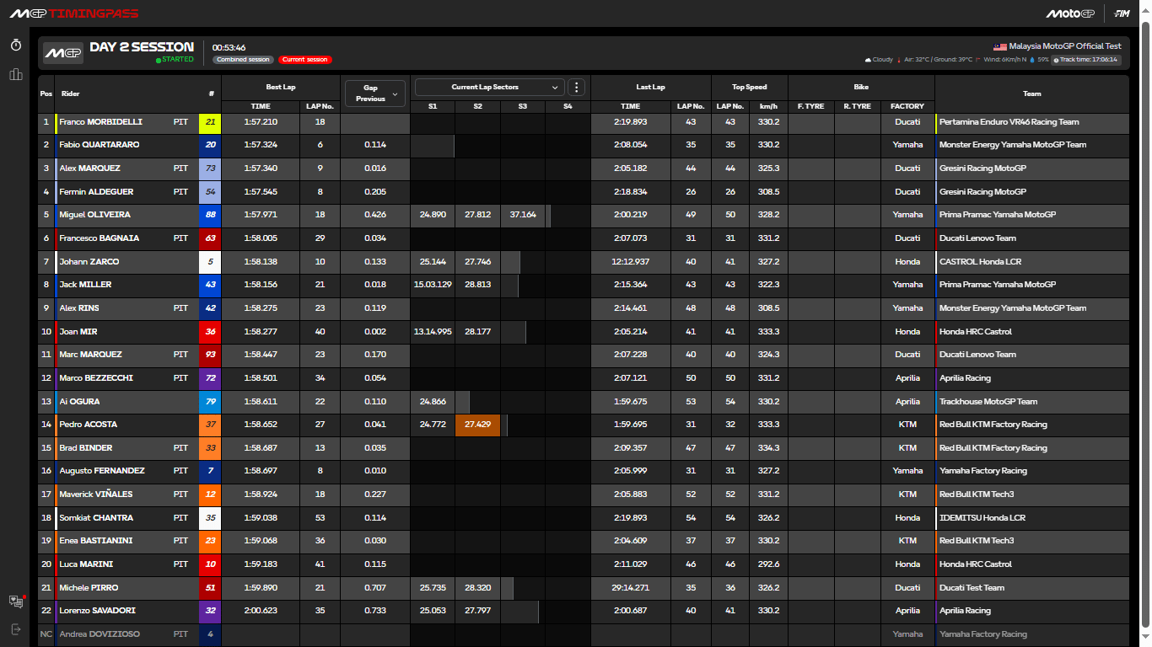Click number badge 88 of Oliveira

click(x=210, y=215)
